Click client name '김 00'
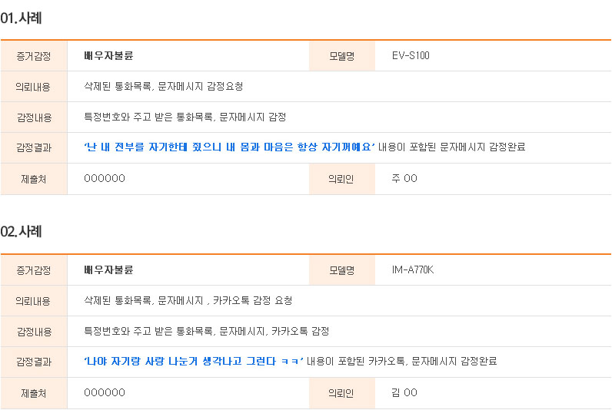The width and height of the screenshot is (612, 410). 404,392
